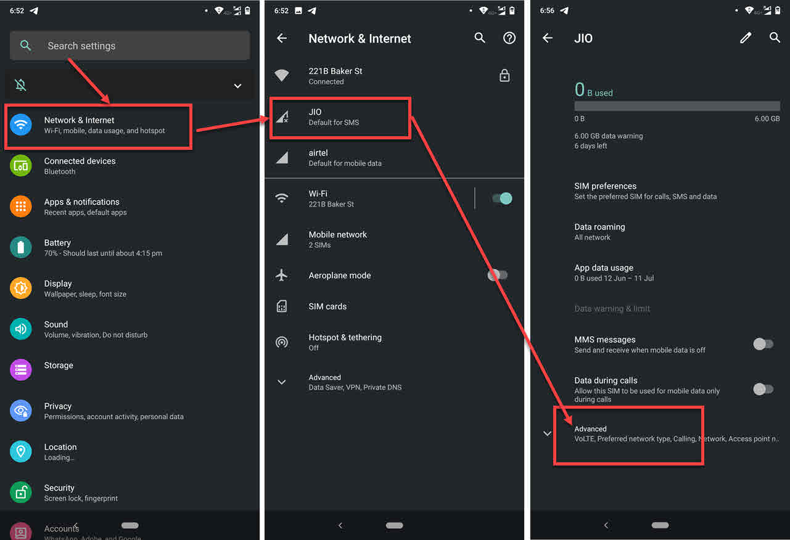Click the Search settings input field

coord(130,46)
